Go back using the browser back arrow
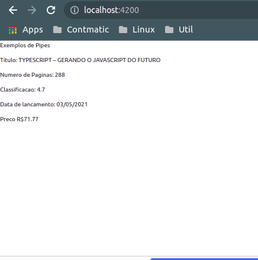Screen dimensions: 258x260 pyautogui.click(x=13, y=10)
